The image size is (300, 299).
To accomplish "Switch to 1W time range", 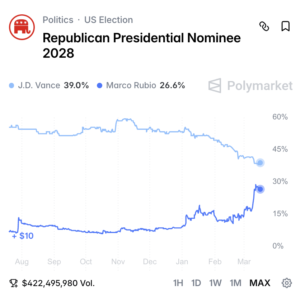I will 215,283.
